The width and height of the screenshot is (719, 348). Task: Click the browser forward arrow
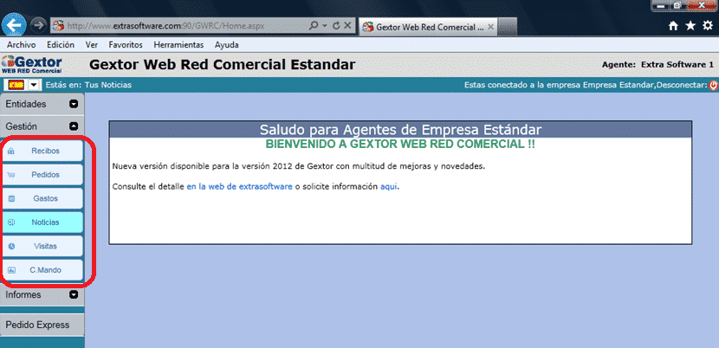(x=39, y=26)
